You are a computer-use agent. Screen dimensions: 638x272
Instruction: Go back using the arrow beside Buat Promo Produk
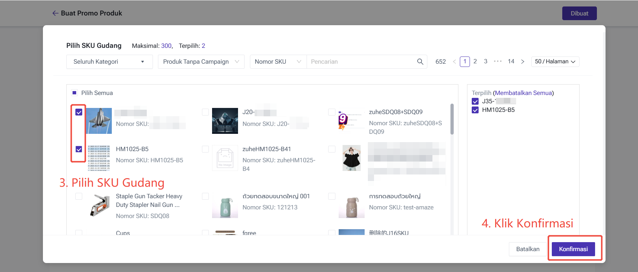tap(55, 13)
